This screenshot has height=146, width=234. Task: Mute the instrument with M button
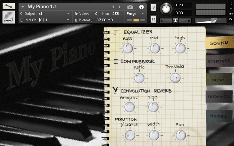click(x=153, y=19)
